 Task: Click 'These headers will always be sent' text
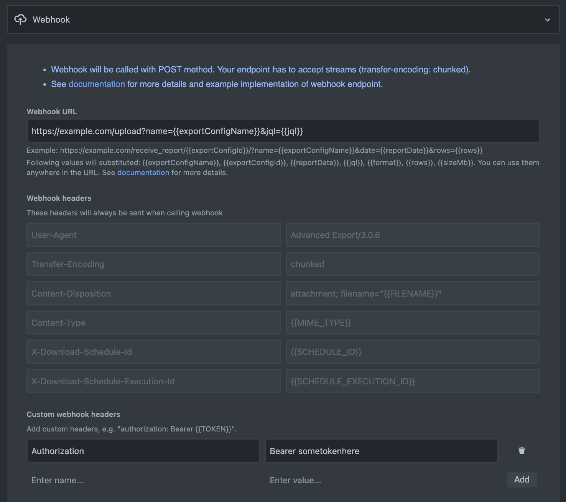click(x=125, y=213)
